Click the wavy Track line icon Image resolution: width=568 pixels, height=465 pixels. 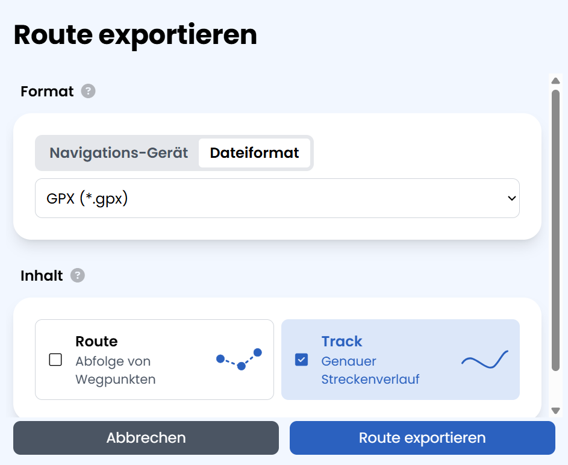485,360
